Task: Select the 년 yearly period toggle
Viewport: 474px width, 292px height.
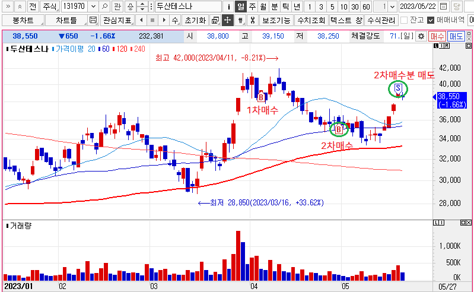Action: coord(297,7)
